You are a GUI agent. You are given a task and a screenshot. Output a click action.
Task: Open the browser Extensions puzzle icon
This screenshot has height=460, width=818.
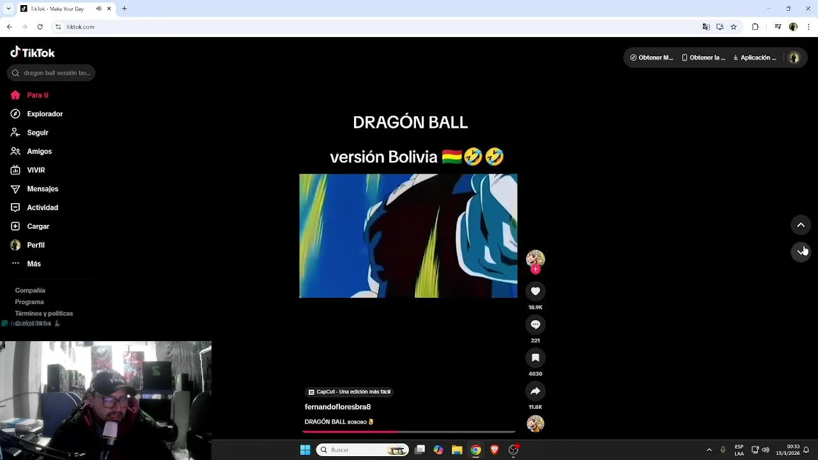click(755, 27)
